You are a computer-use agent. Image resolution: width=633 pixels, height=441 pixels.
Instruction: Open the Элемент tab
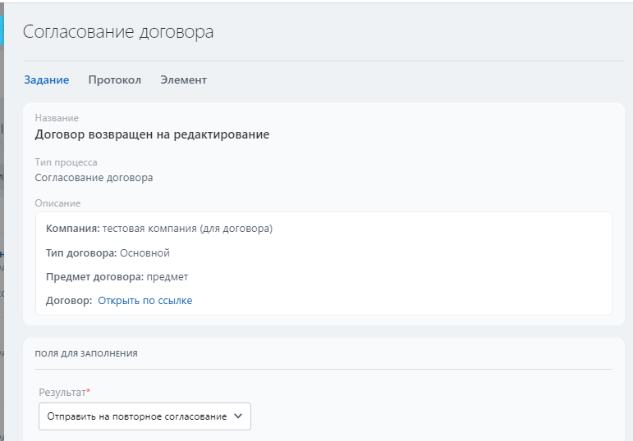[x=183, y=80]
